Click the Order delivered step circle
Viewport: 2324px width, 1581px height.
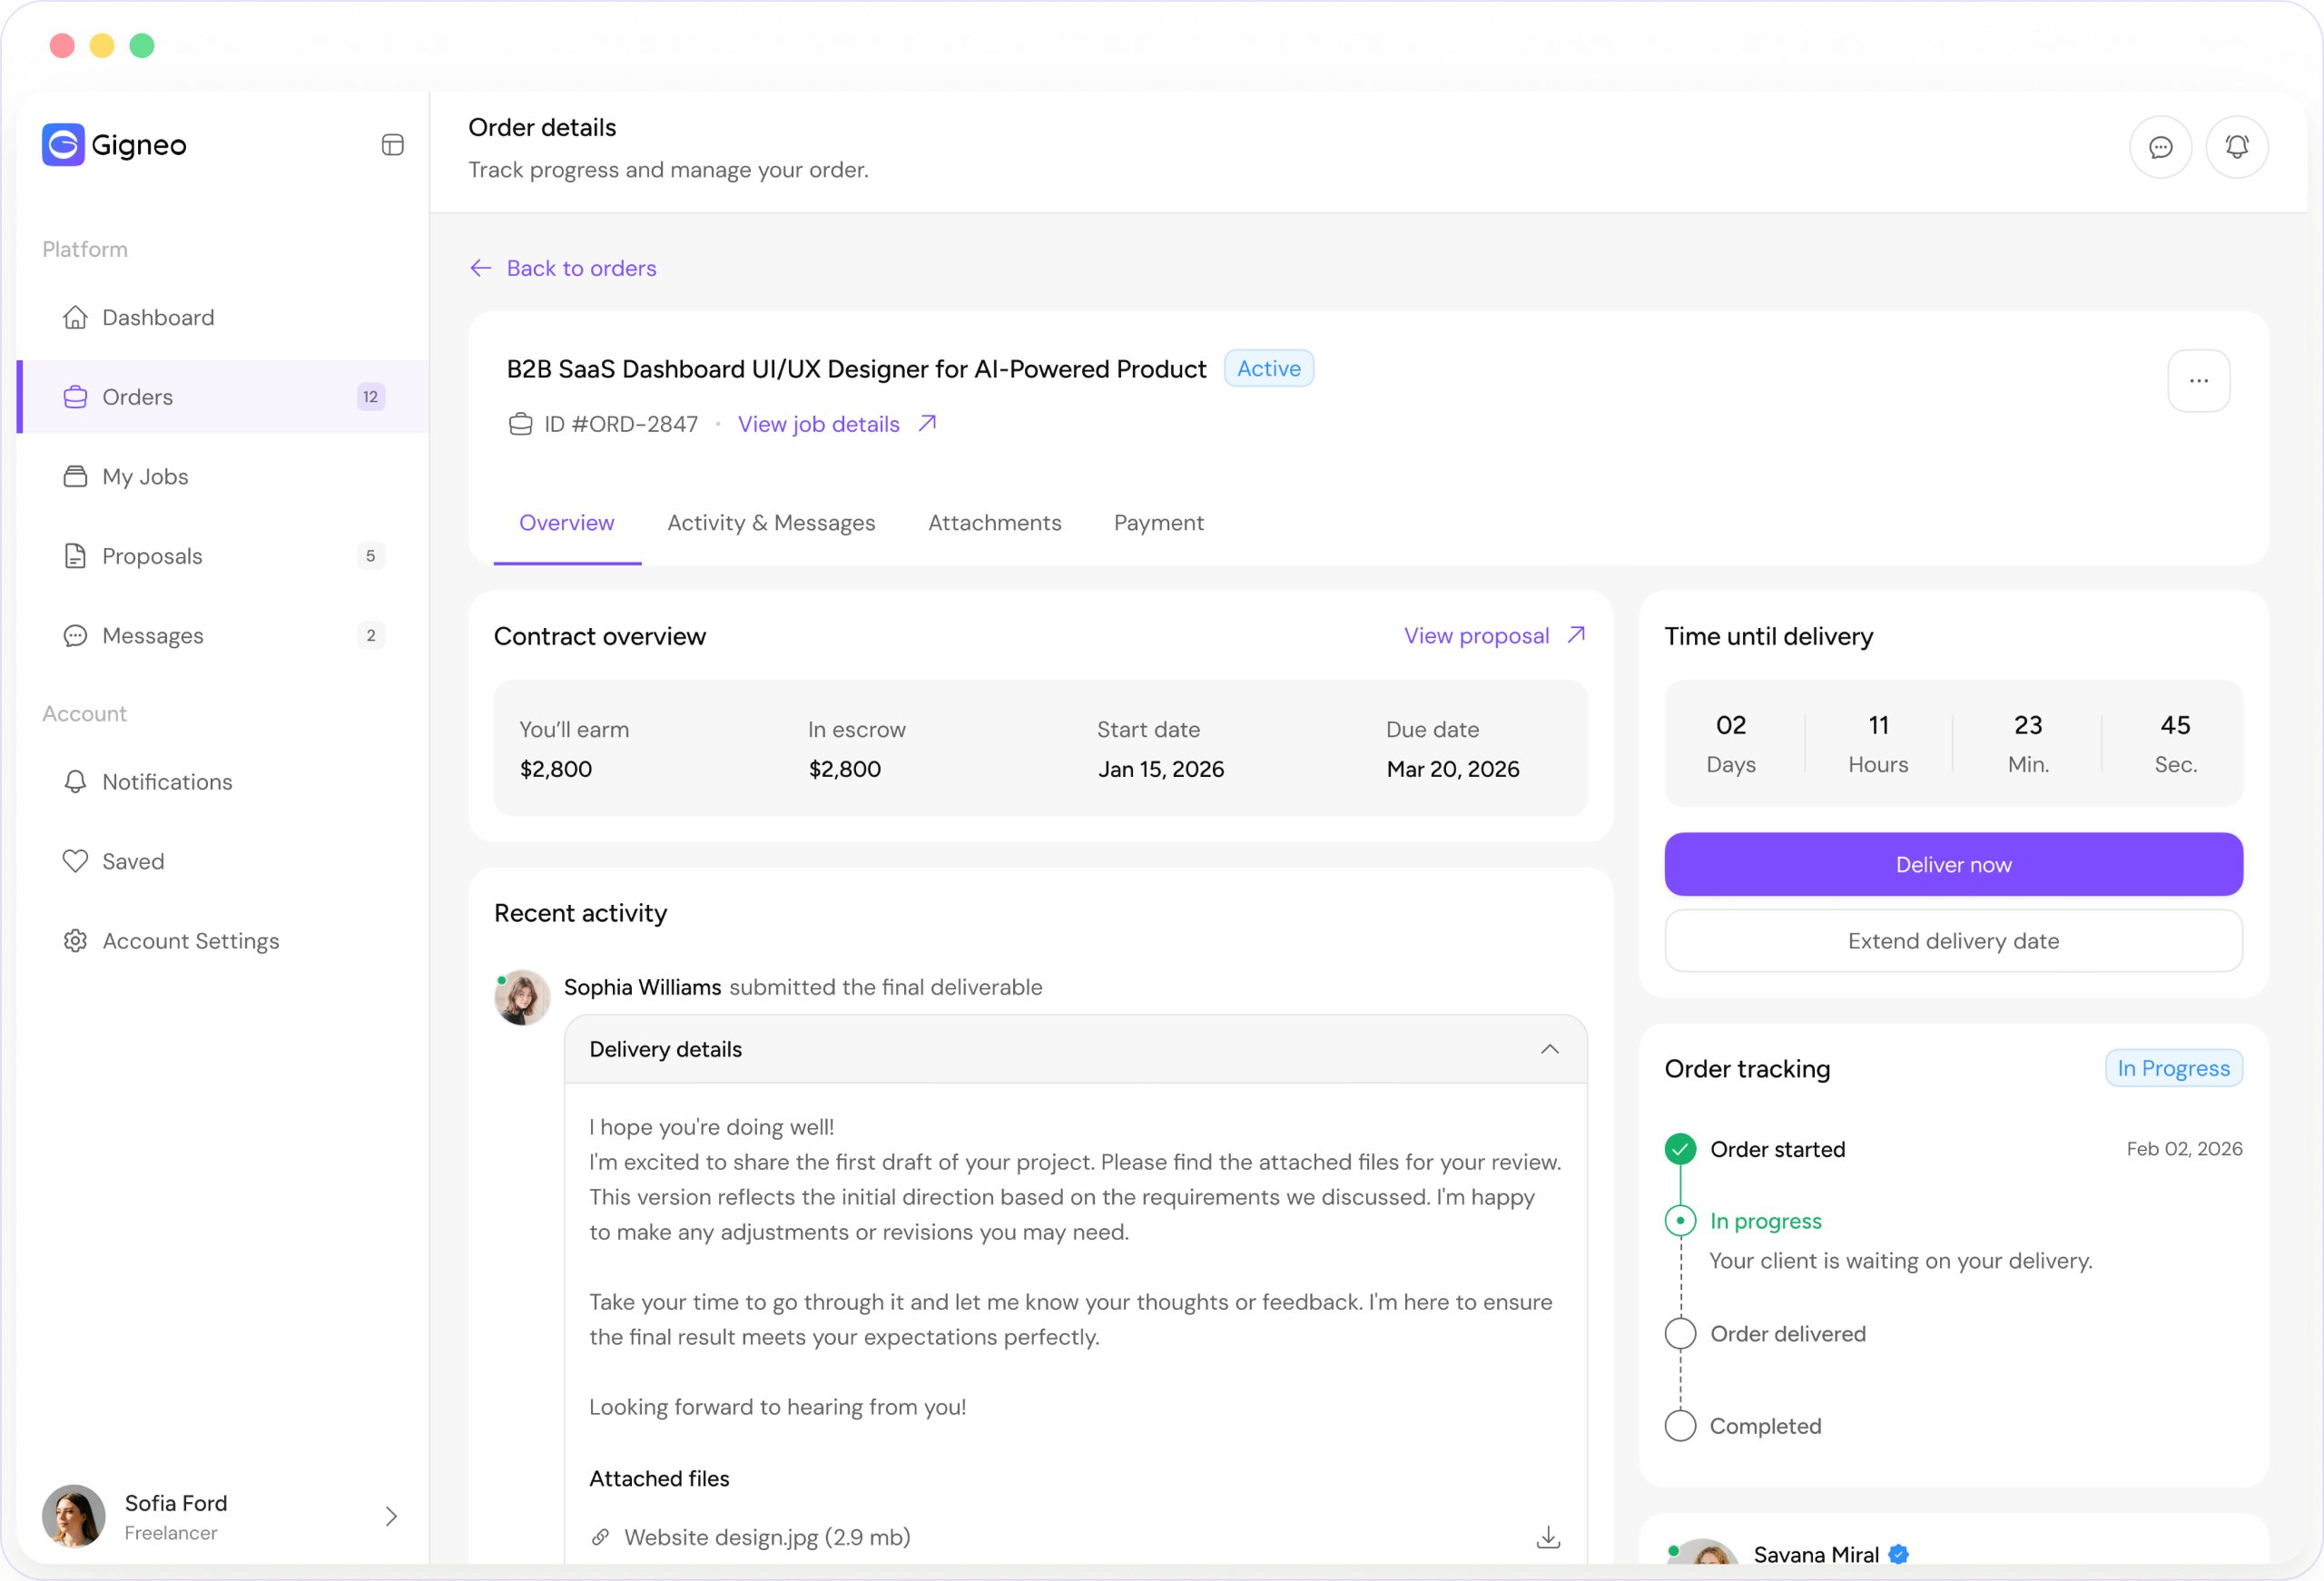tap(1680, 1334)
